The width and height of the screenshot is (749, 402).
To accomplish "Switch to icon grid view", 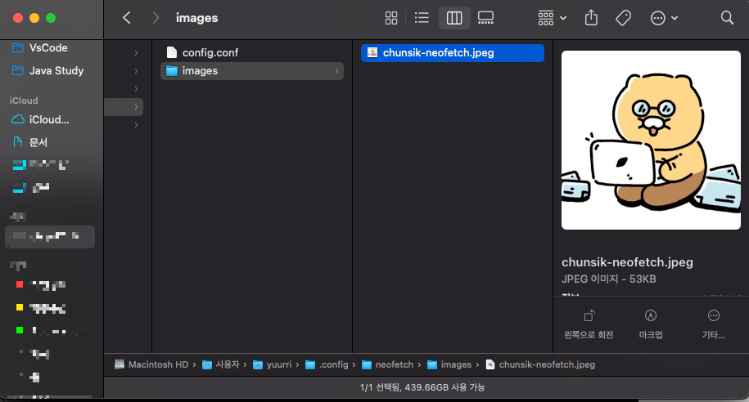I will pos(391,18).
